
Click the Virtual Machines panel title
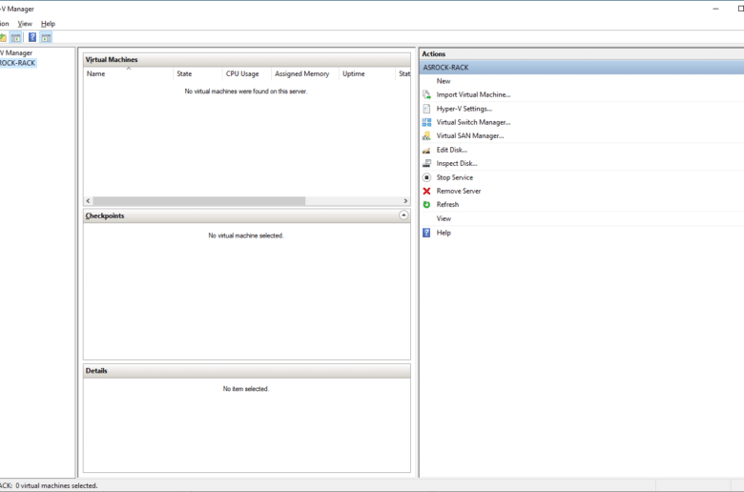[112, 60]
